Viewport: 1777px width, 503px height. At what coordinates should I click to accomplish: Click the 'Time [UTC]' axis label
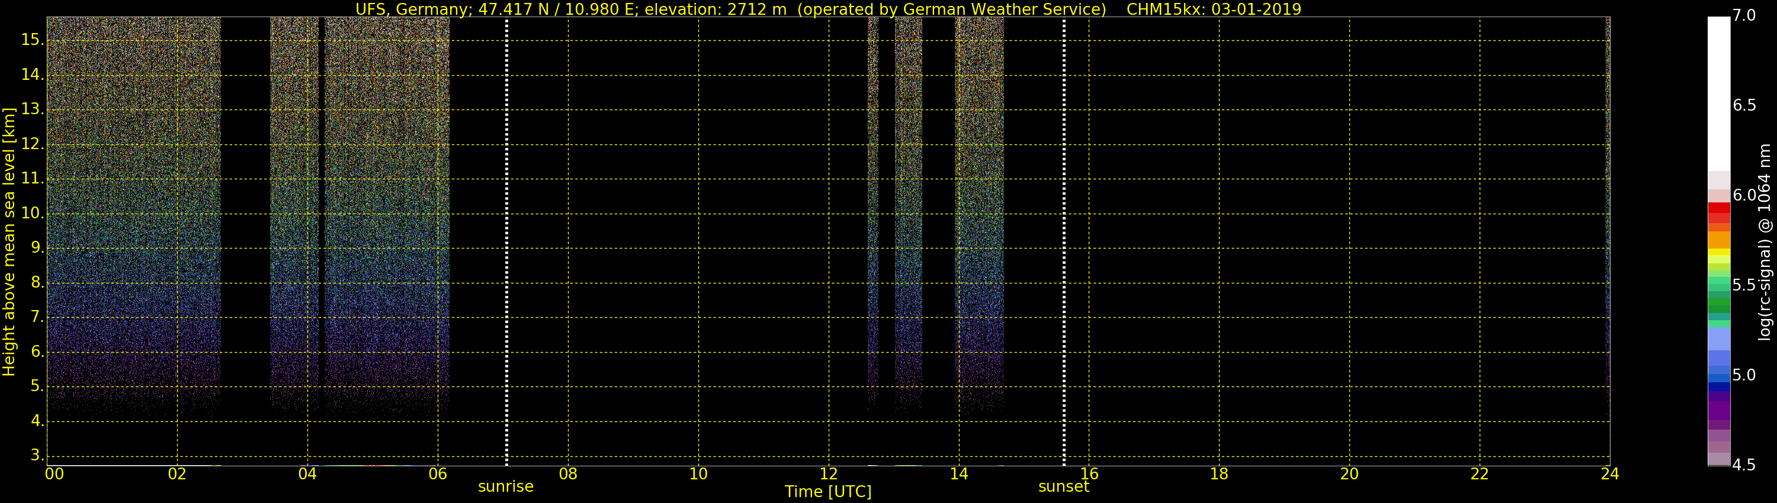point(828,492)
